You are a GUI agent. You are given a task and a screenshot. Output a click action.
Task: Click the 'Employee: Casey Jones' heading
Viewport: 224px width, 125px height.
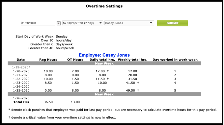104,55
